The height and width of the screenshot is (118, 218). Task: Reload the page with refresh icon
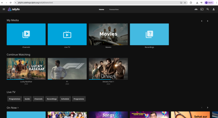(11, 3)
